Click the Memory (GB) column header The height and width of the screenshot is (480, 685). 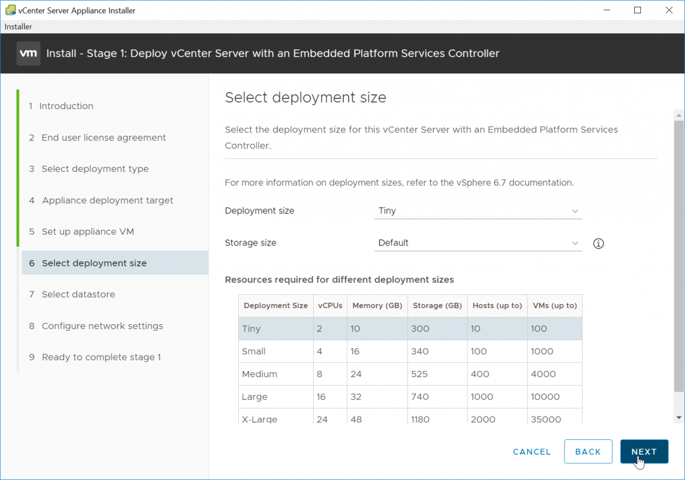point(377,306)
